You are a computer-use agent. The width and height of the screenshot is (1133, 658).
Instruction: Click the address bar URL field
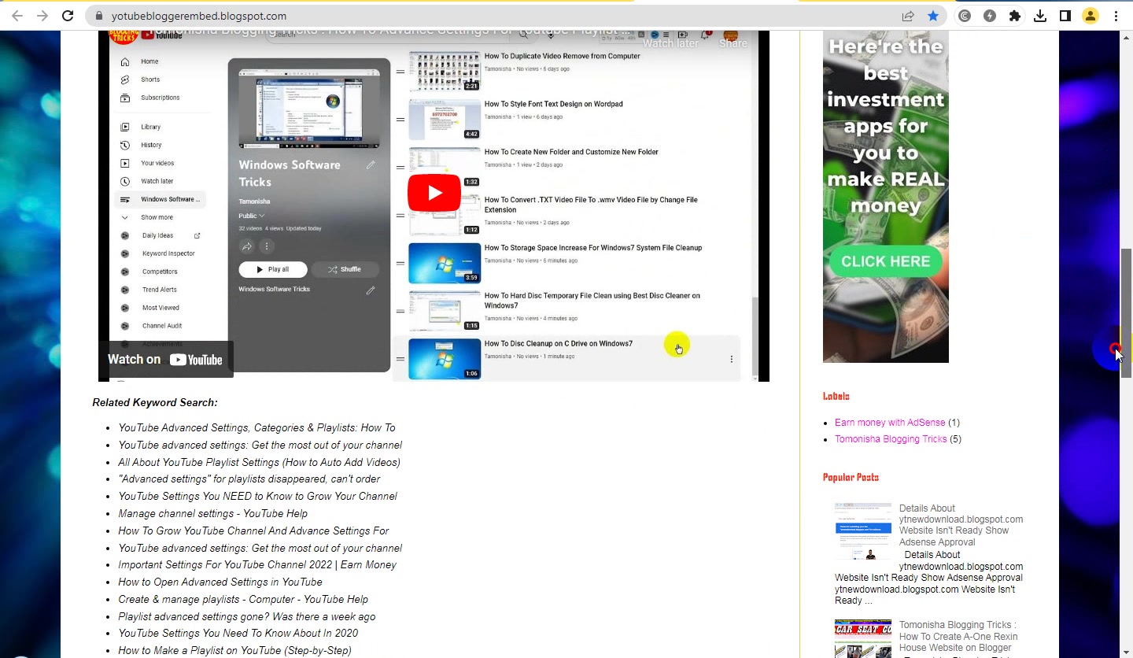coord(504,16)
